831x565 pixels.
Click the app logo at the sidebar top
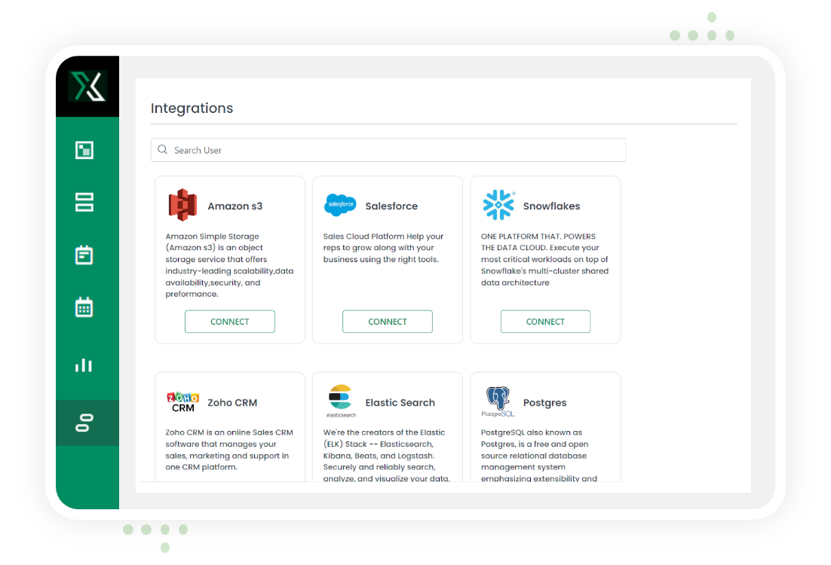pos(87,86)
